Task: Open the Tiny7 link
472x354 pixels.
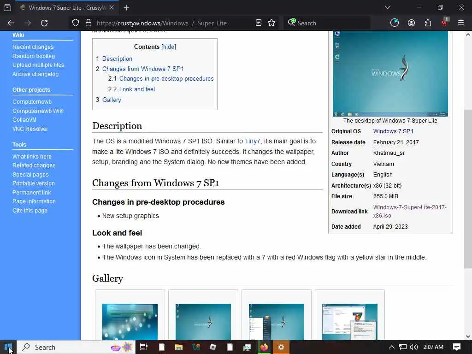Action: pyautogui.click(x=252, y=141)
